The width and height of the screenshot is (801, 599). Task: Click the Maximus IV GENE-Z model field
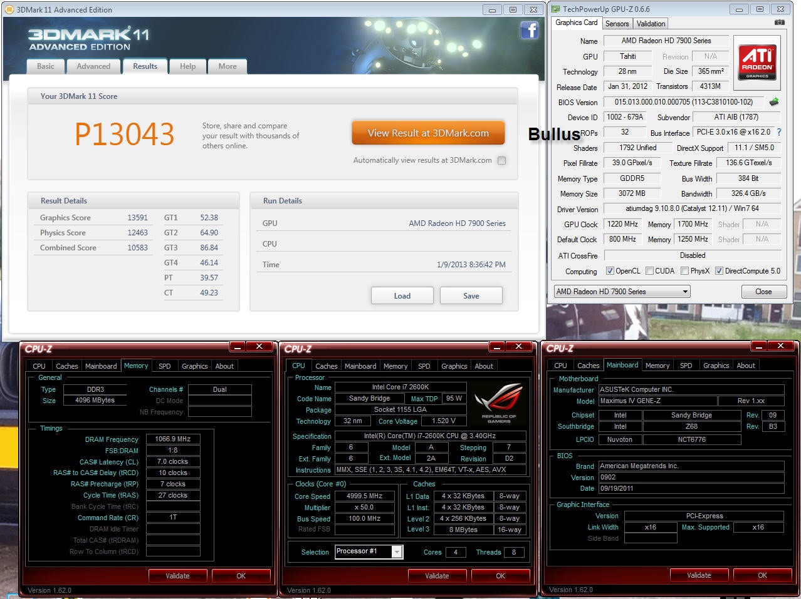click(x=657, y=401)
